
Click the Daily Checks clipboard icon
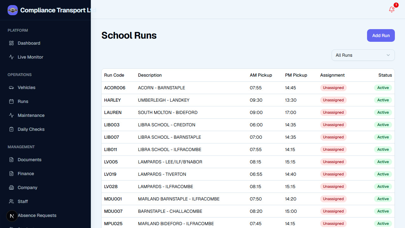(11, 129)
